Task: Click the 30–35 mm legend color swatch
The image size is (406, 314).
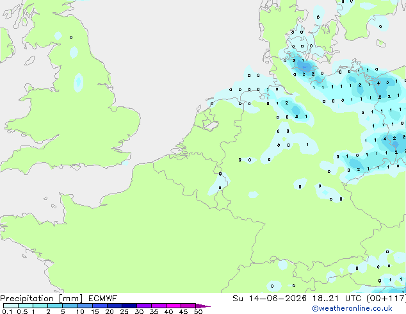Action: click(144, 306)
